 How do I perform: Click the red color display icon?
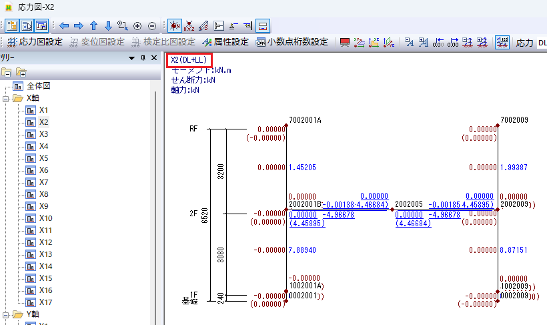tap(345, 43)
